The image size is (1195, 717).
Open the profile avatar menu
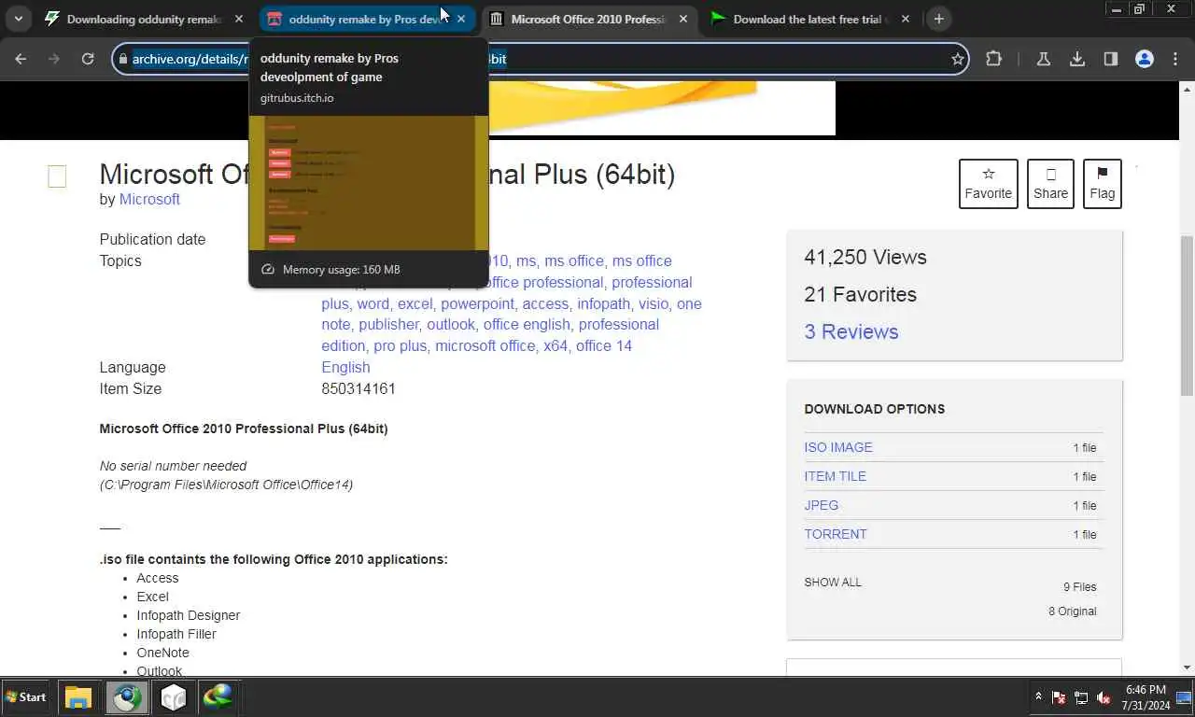click(x=1145, y=59)
